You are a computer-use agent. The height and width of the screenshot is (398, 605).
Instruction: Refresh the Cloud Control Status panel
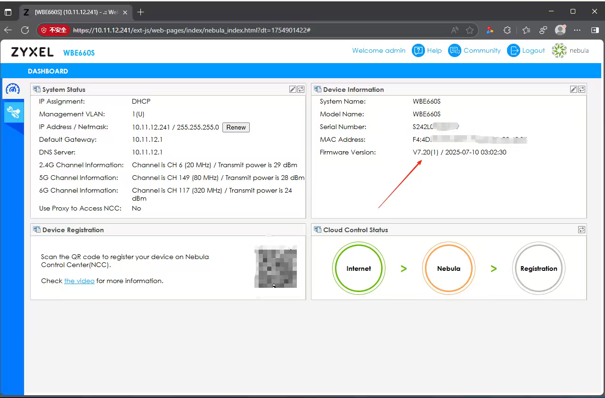pos(581,229)
